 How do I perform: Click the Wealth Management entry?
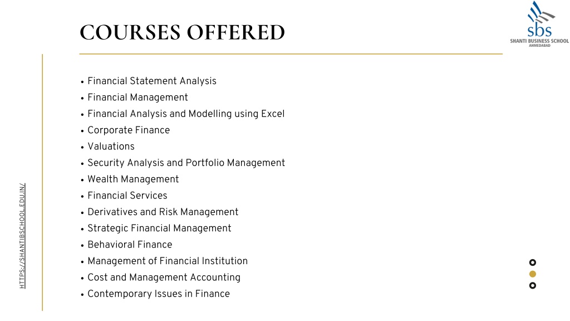click(x=133, y=179)
